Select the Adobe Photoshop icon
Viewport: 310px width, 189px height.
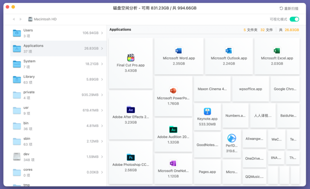coord(131,157)
